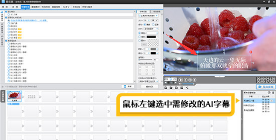Switch to the 叠加素材 tab
This screenshot has height=140, width=276.
point(36,7)
